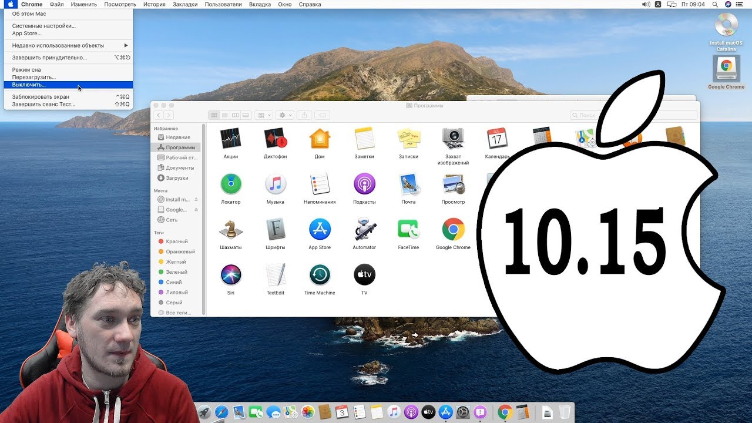Viewport: 752px width, 423px height.
Task: Eject the Install m... volume in sidebar
Action: tap(196, 200)
